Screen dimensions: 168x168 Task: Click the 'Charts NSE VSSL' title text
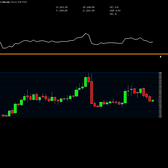[19, 2]
